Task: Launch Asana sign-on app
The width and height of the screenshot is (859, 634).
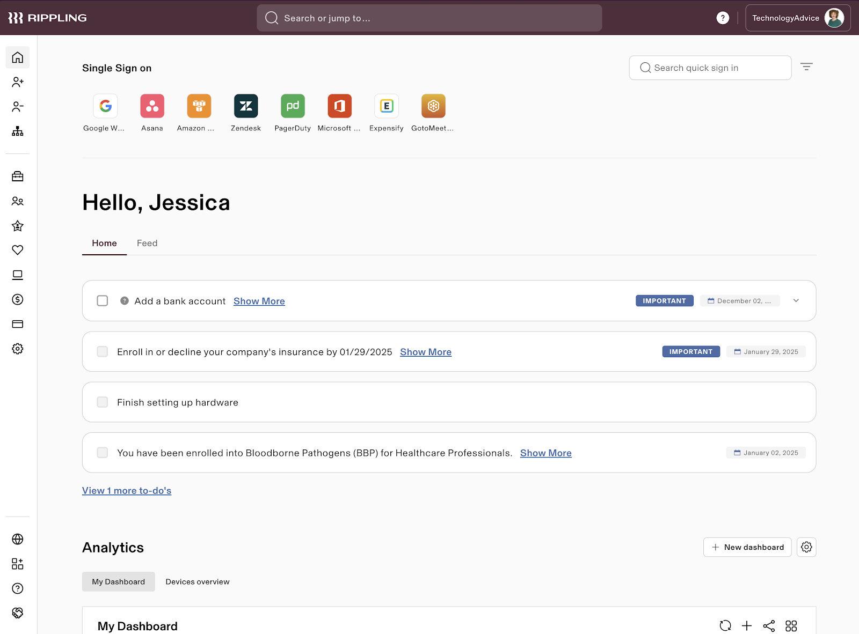Action: [x=152, y=106]
